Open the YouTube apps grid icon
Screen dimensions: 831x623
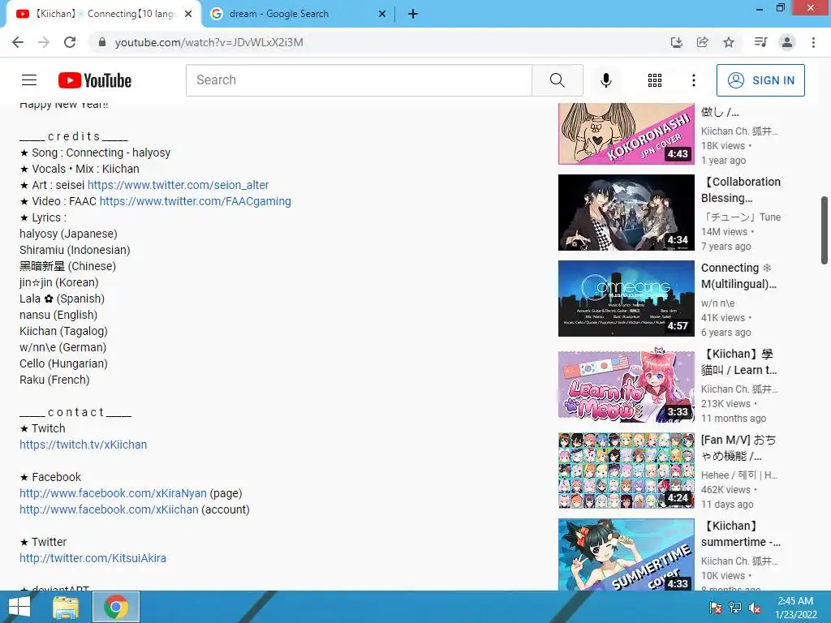(x=655, y=80)
